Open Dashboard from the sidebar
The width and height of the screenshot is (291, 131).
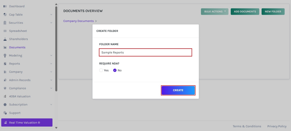coord(17,6)
